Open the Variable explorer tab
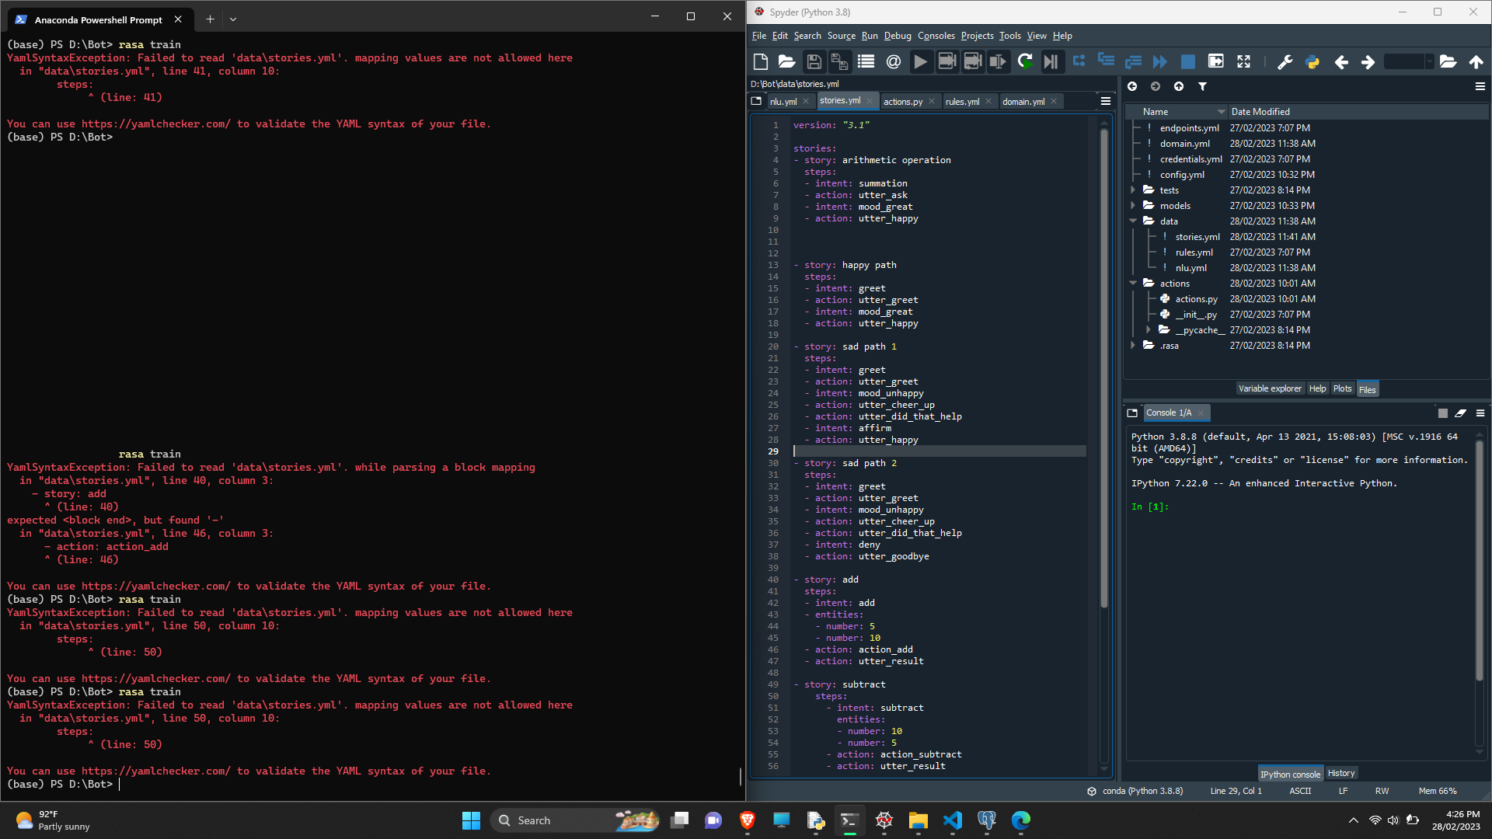The width and height of the screenshot is (1492, 839). 1270,388
